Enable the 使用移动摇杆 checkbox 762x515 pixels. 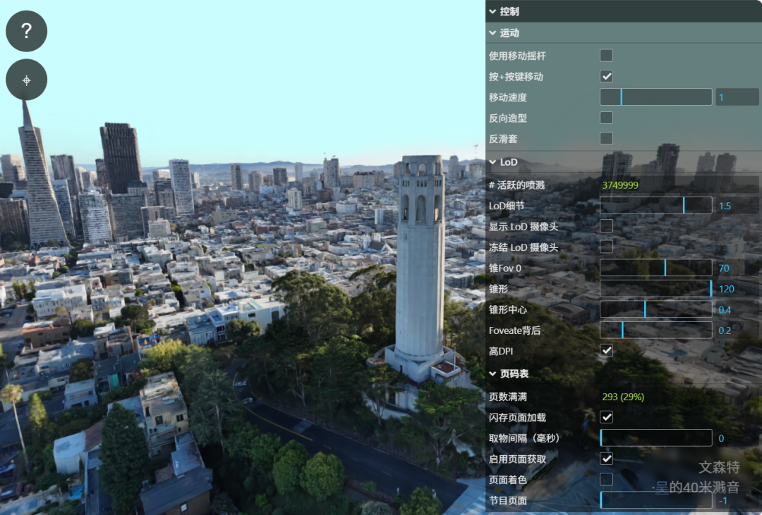click(x=606, y=56)
